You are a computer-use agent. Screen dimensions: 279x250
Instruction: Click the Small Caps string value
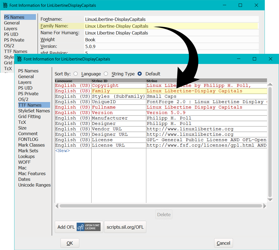[161, 96]
